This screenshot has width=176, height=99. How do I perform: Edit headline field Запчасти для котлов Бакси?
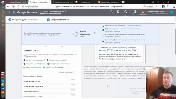(x=49, y=87)
